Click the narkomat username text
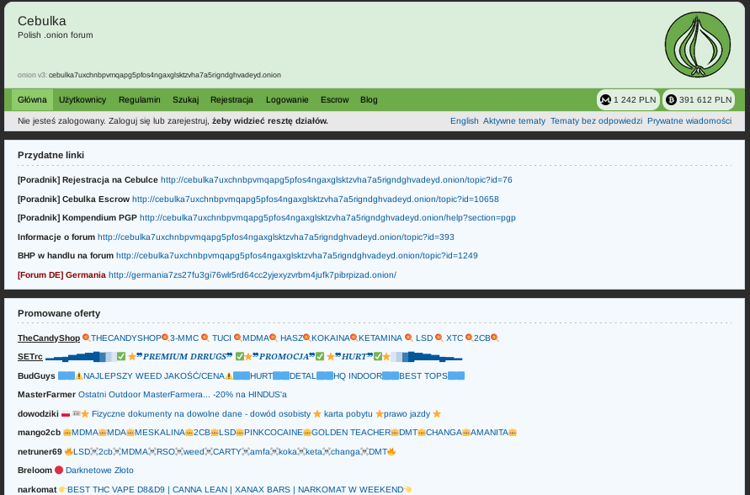Screen dimensions: 750x495 pos(37,489)
